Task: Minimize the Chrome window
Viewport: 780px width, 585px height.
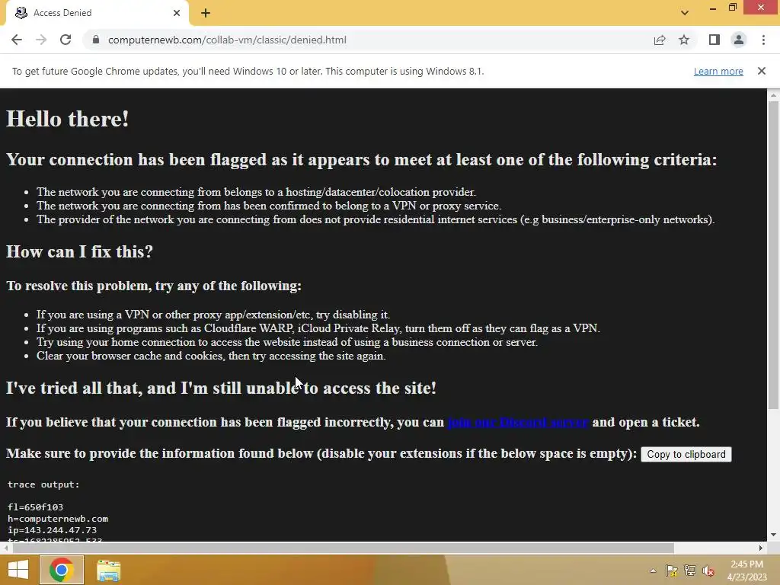Action: click(713, 8)
